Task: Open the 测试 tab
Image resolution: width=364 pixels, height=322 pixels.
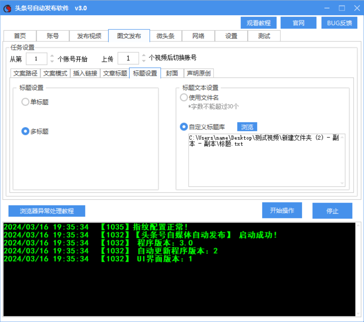Action: click(264, 36)
